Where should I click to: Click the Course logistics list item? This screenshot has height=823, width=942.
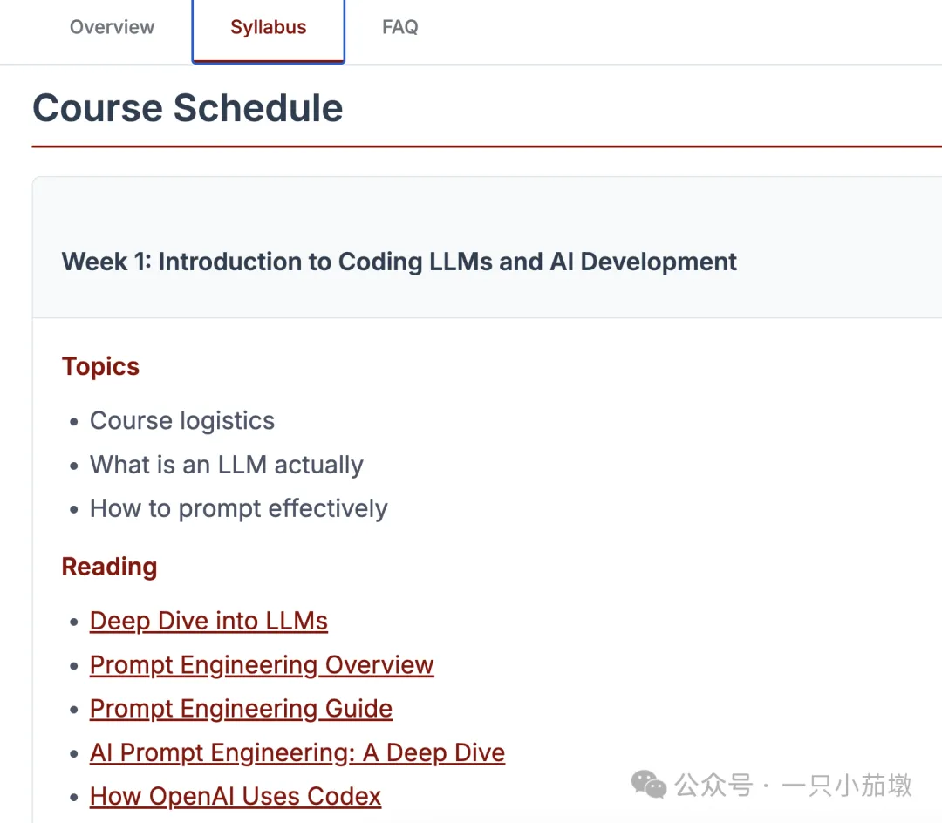[182, 421]
